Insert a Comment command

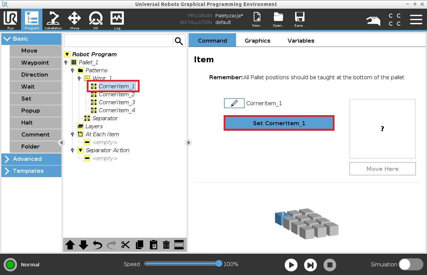[x=35, y=135]
